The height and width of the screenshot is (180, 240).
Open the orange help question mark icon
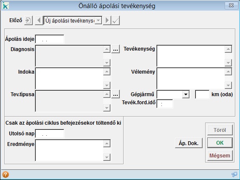6,174
